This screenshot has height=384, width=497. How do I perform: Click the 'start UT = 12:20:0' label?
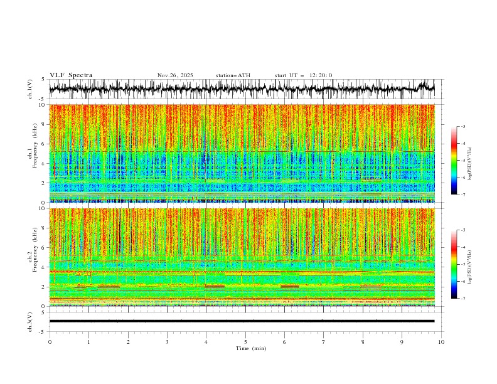pos(303,75)
